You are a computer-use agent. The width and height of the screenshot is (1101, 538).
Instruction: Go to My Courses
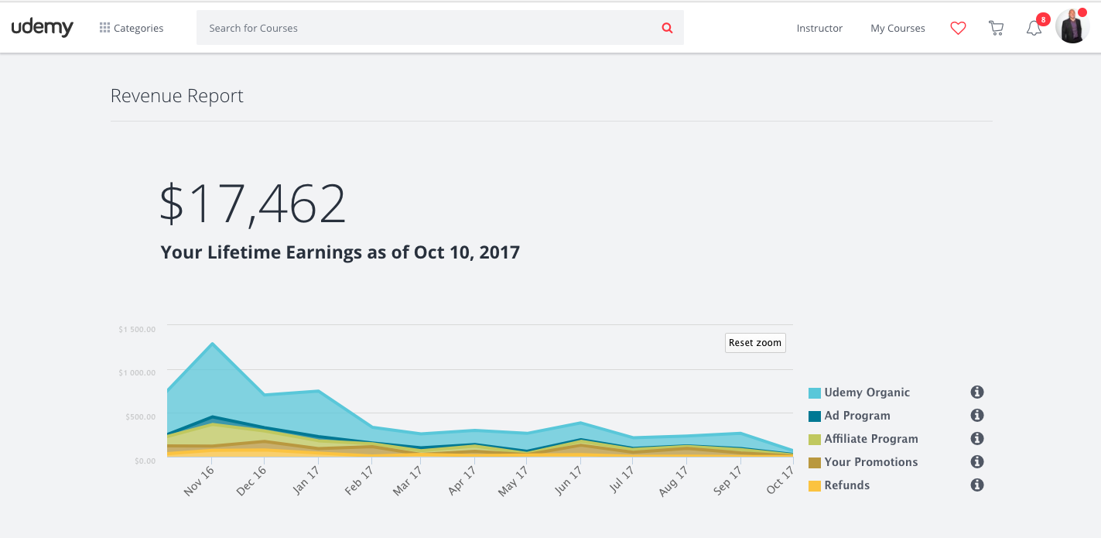(x=898, y=28)
